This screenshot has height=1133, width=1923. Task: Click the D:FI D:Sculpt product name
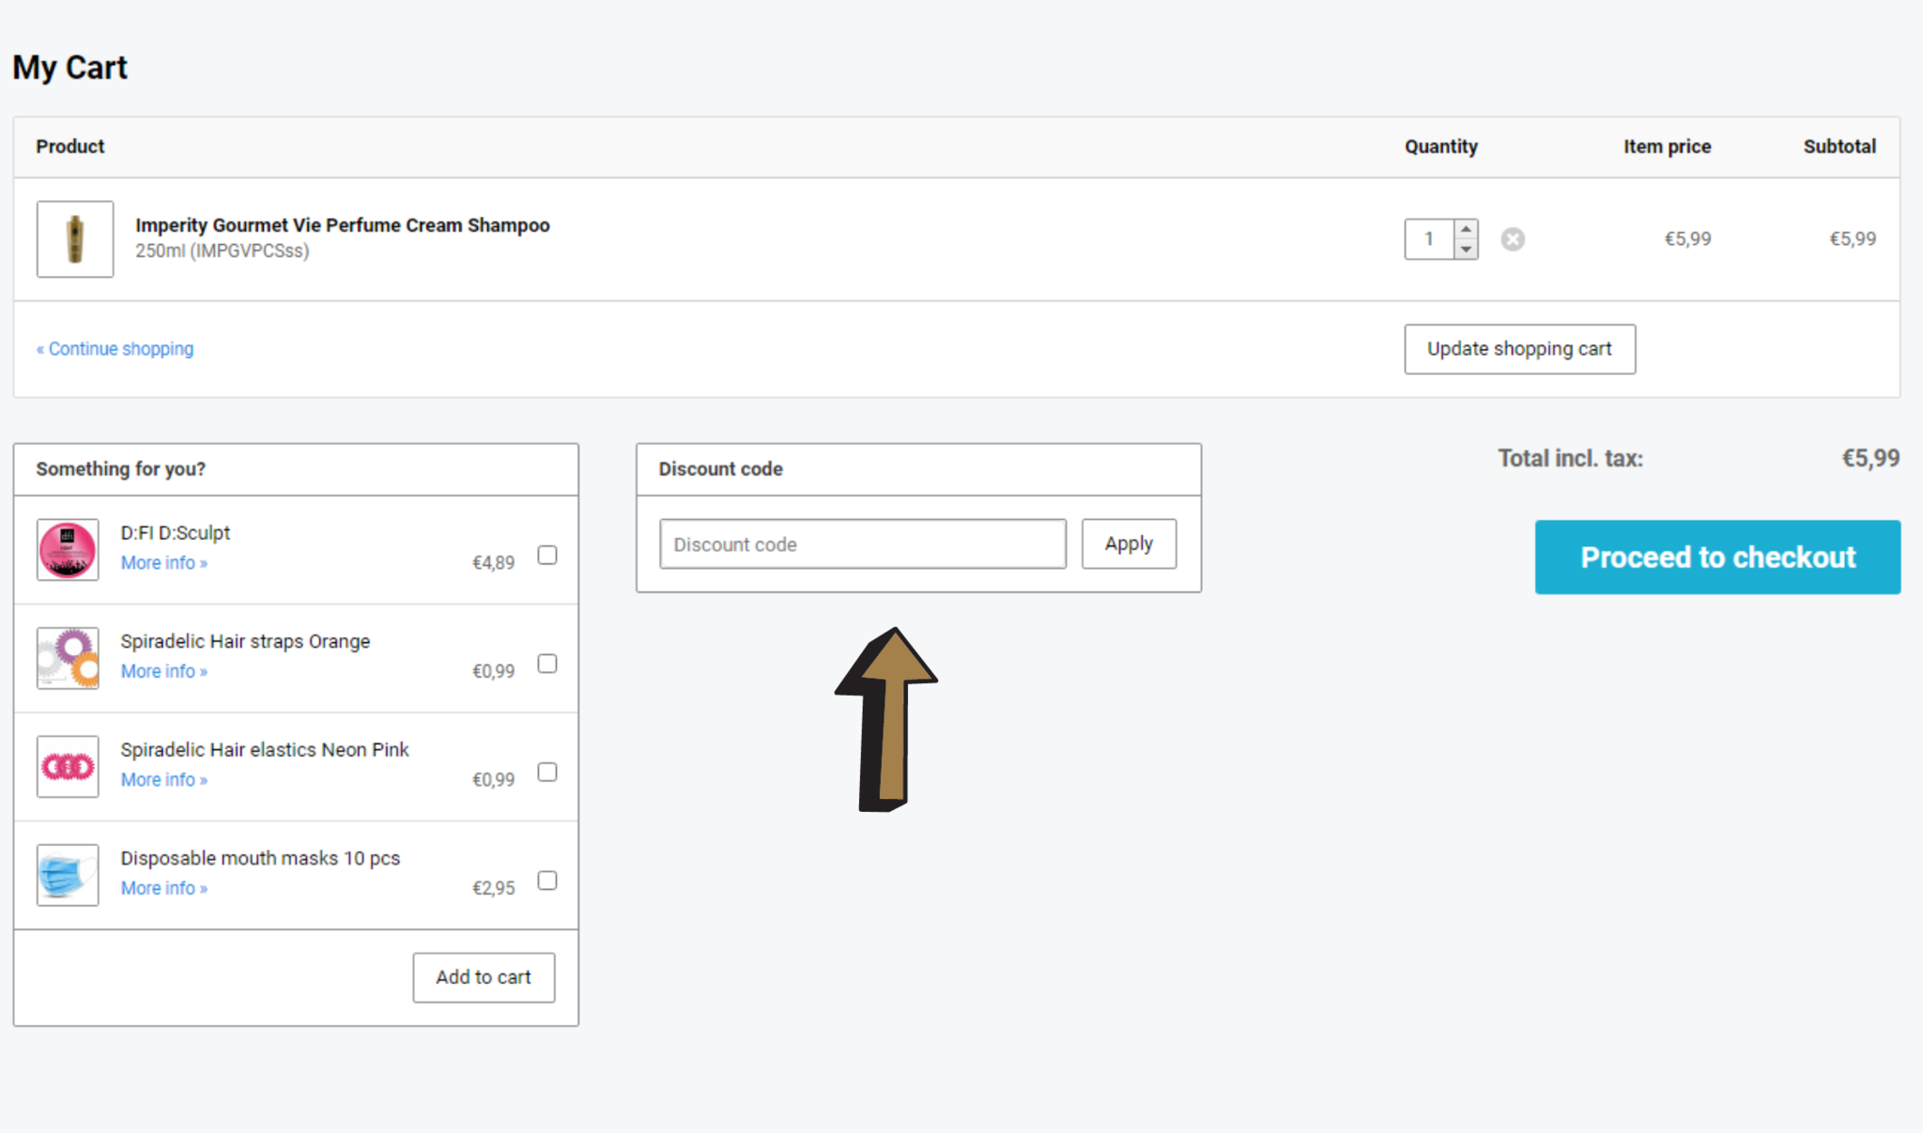pyautogui.click(x=175, y=533)
